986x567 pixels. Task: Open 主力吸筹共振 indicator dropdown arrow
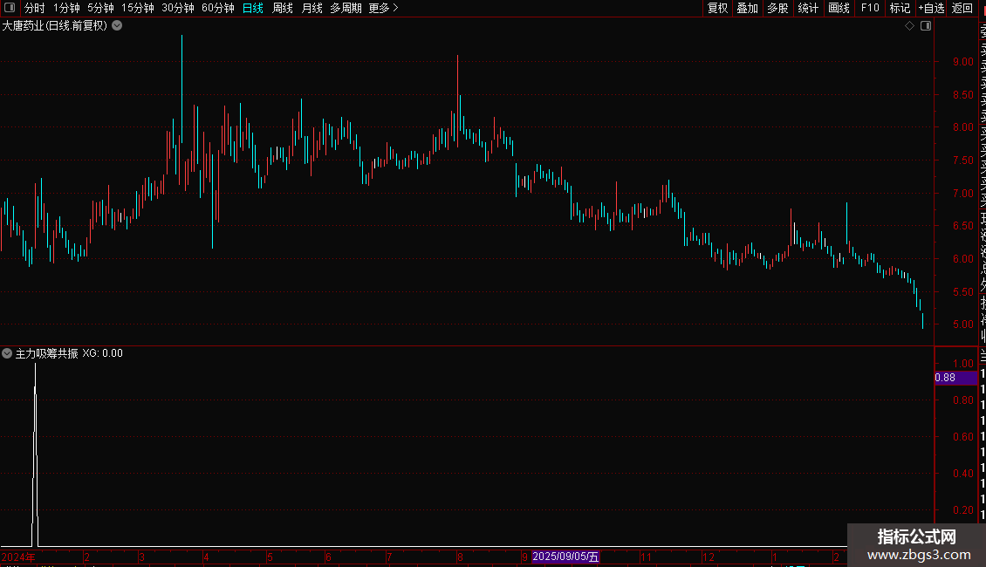point(7,353)
